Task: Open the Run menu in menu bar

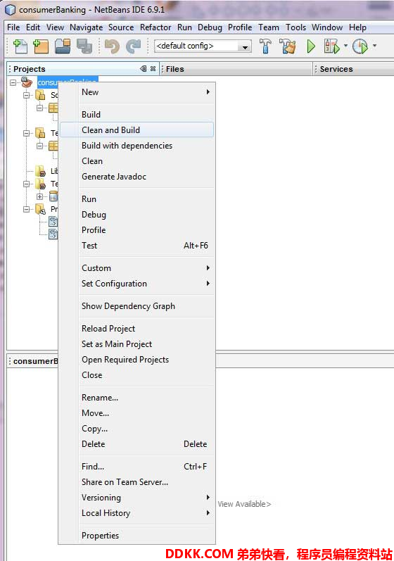Action: pos(184,27)
